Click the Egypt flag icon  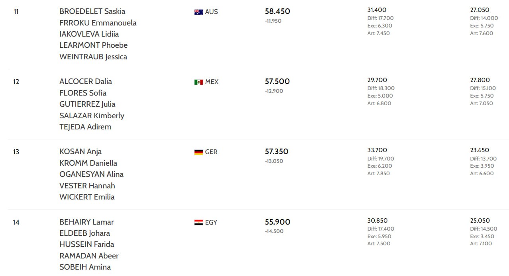click(x=198, y=222)
